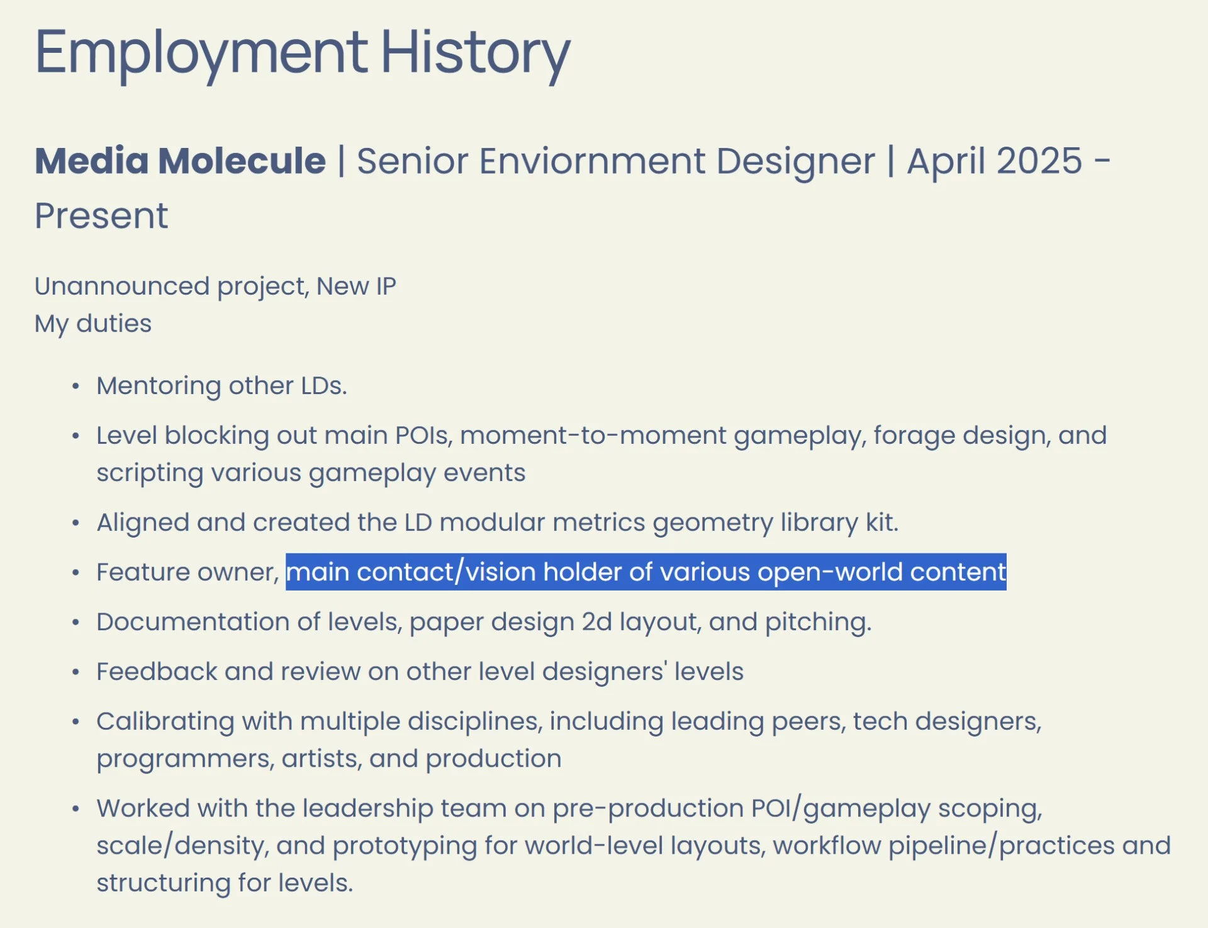Click the My duties label
1208x928 pixels.
[x=93, y=324]
